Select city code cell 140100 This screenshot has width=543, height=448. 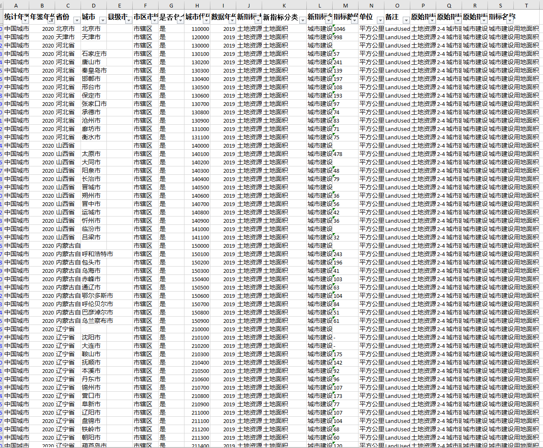click(197, 154)
